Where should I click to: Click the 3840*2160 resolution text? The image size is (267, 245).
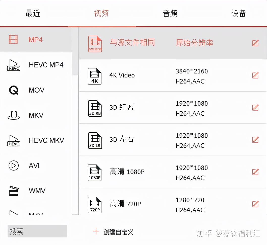(192, 71)
